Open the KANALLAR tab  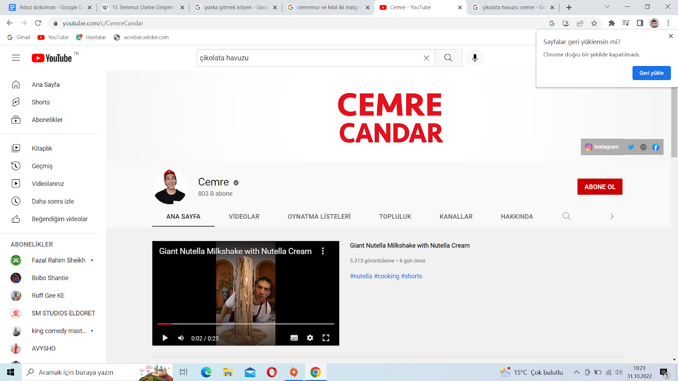click(x=456, y=216)
